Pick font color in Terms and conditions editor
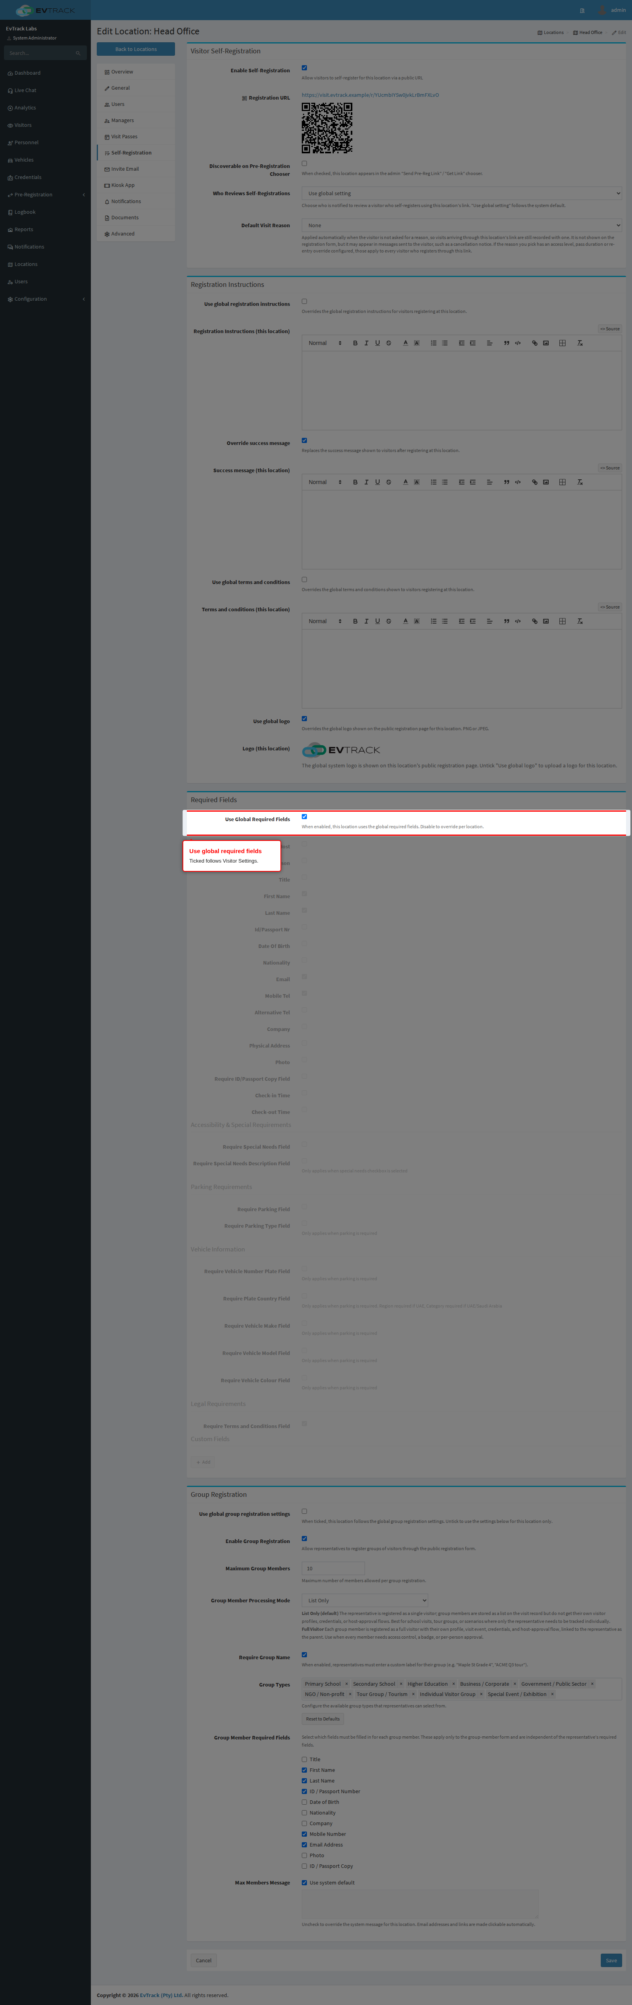632x2005 pixels. tap(406, 622)
